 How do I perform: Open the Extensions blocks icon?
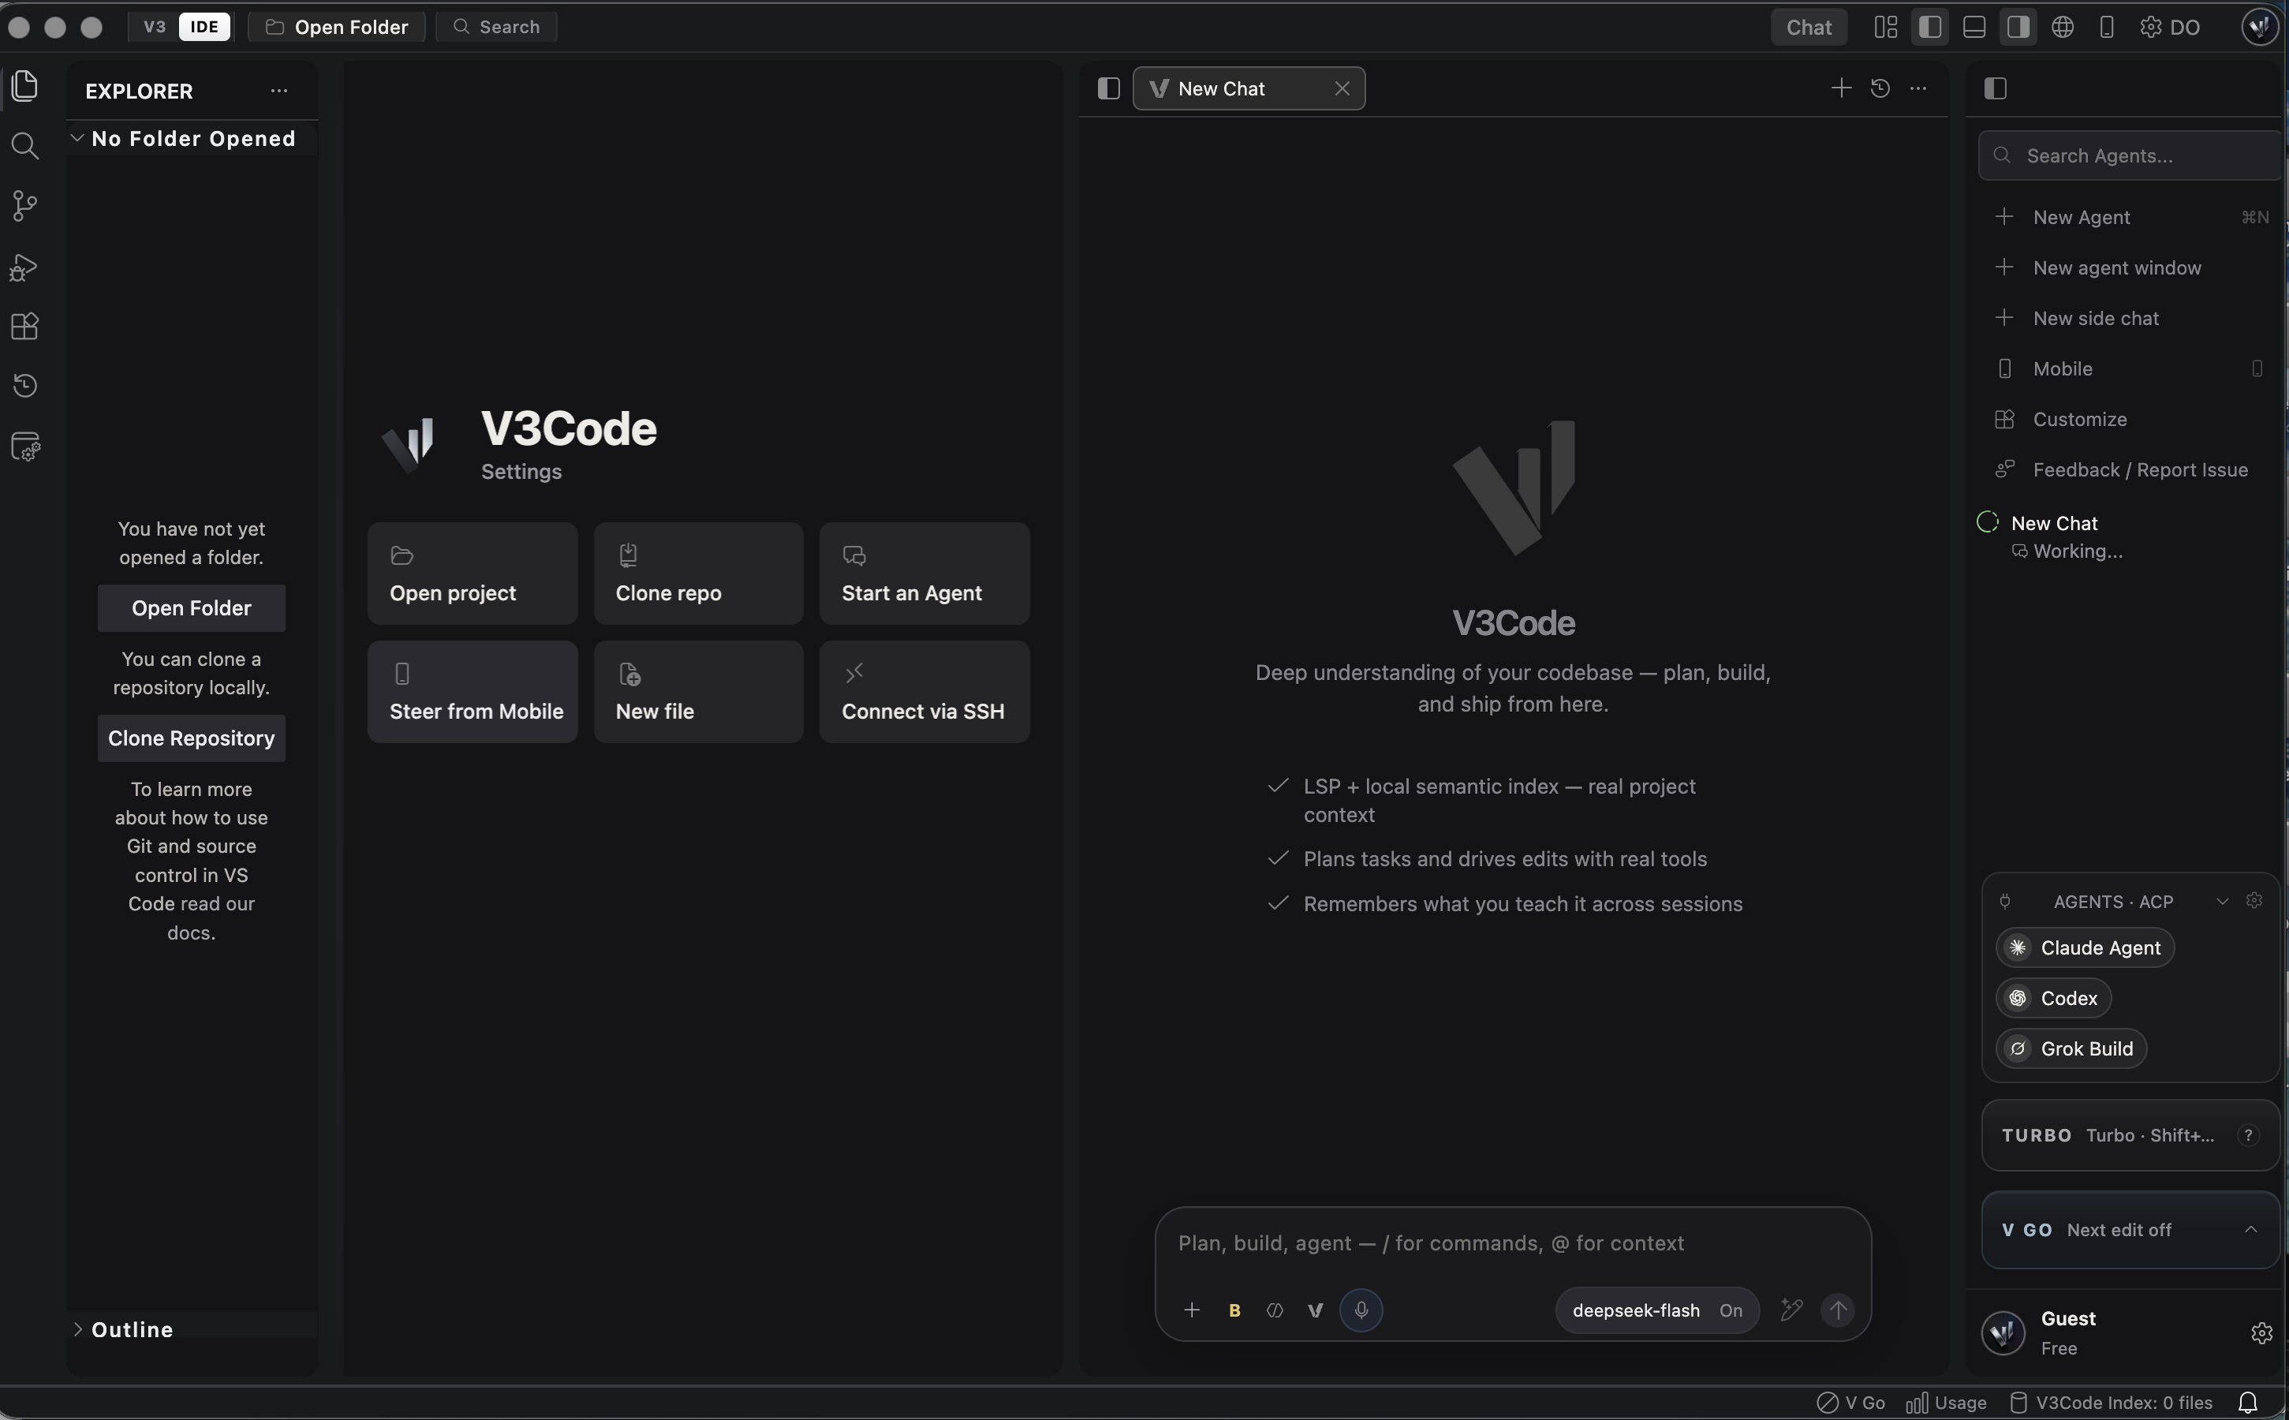tap(25, 326)
